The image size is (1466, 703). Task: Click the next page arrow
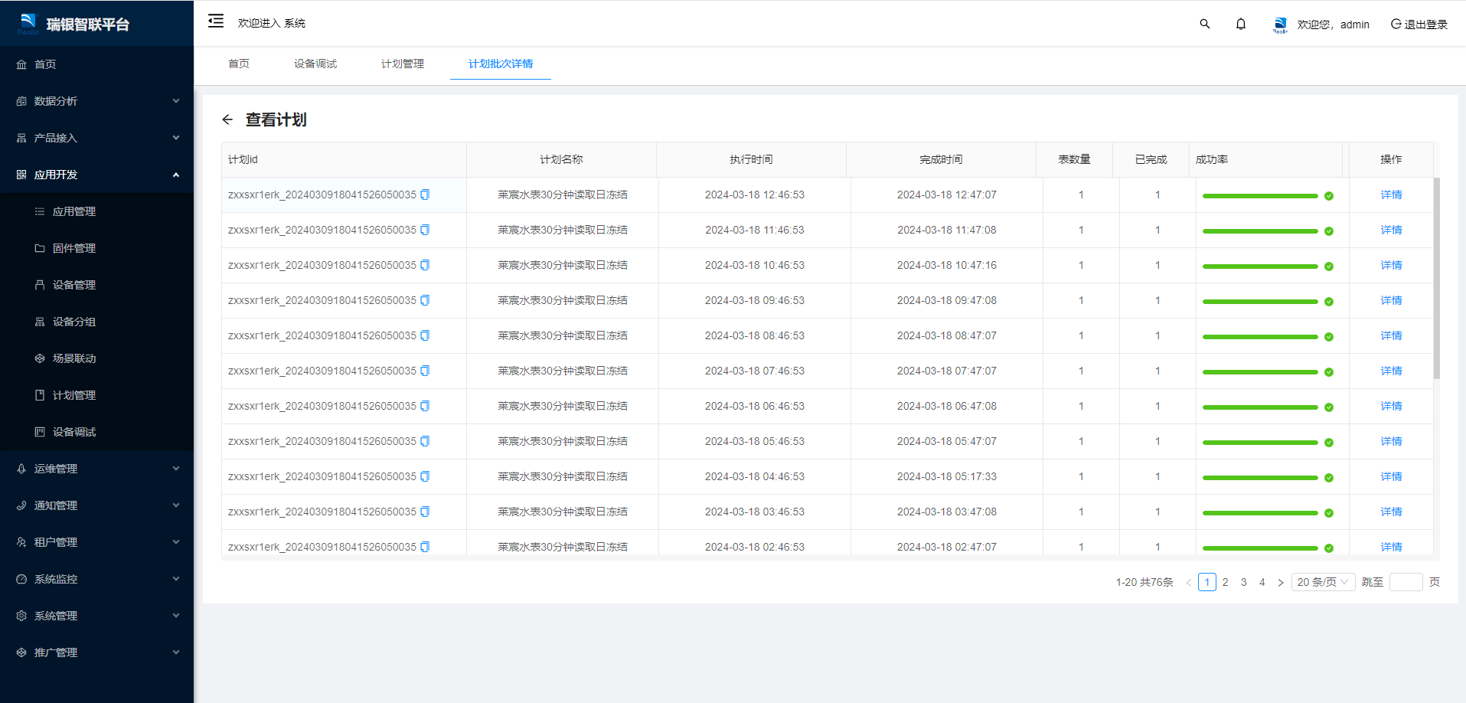1280,582
